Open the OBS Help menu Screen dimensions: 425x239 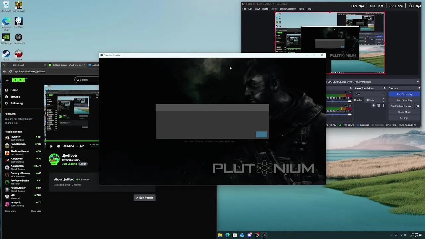click(309, 9)
